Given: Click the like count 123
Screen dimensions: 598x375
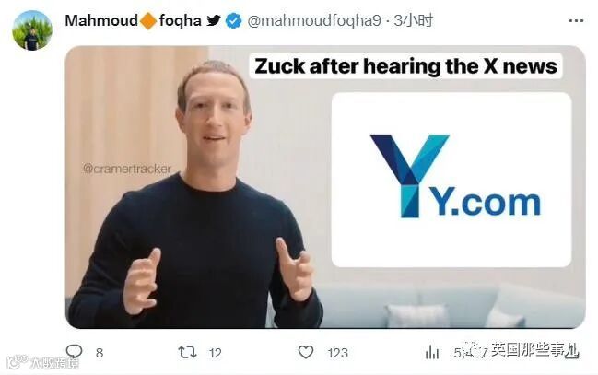Looking at the screenshot, I should pos(338,353).
